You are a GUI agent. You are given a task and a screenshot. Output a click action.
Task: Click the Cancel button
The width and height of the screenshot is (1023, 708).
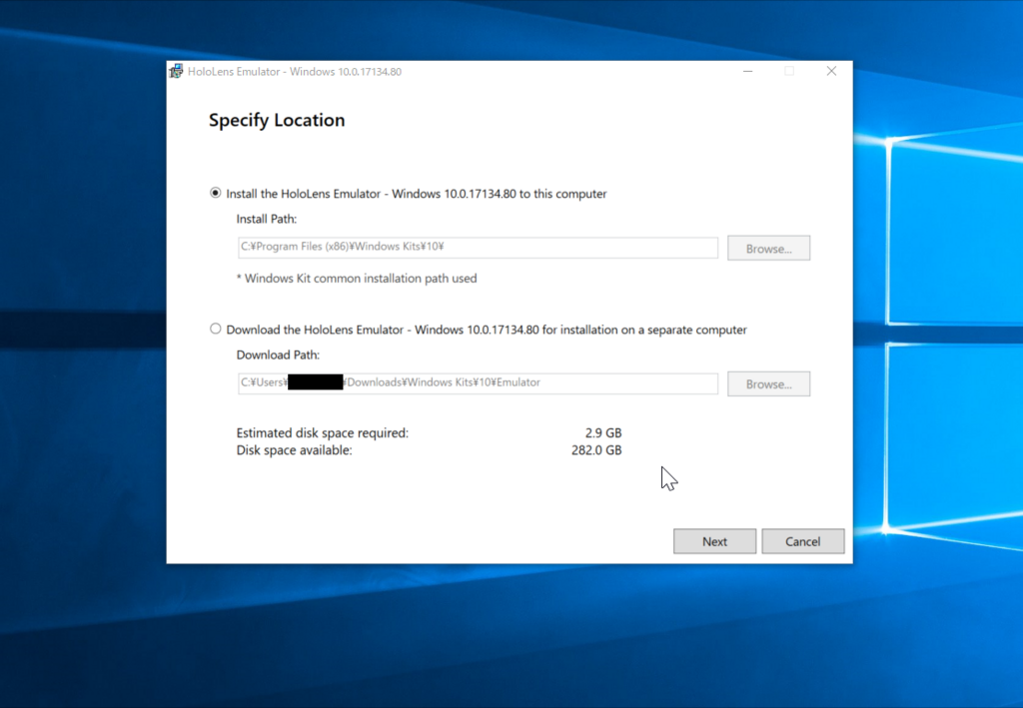point(802,541)
